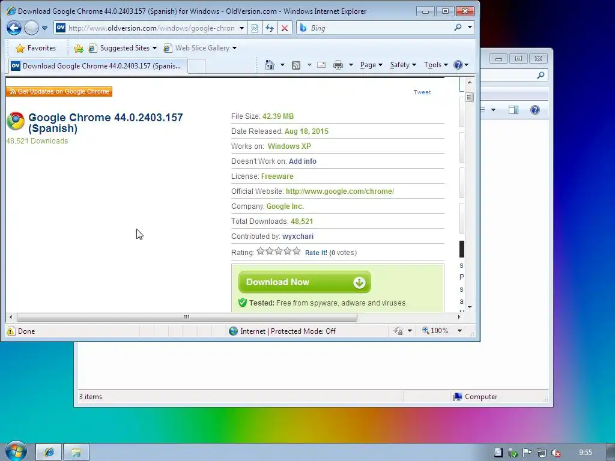Open the google.com/chrome official website link

(x=340, y=191)
